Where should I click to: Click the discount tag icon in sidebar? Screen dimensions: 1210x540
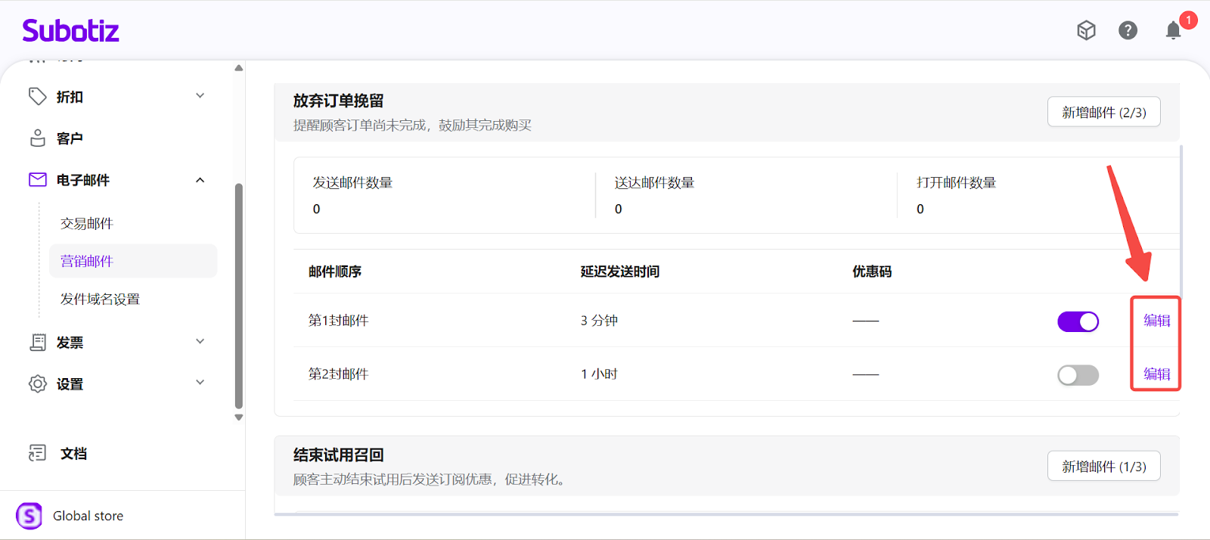37,97
